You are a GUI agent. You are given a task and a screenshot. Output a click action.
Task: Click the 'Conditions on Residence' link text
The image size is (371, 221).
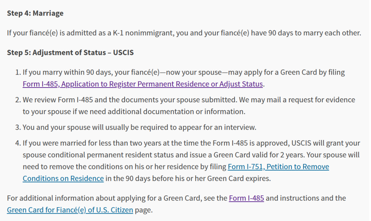tap(63, 178)
